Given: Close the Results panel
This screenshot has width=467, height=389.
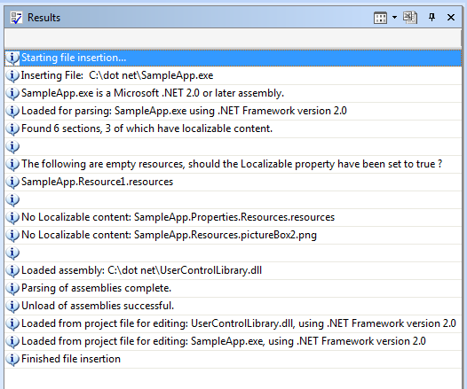Looking at the screenshot, I should 451,17.
